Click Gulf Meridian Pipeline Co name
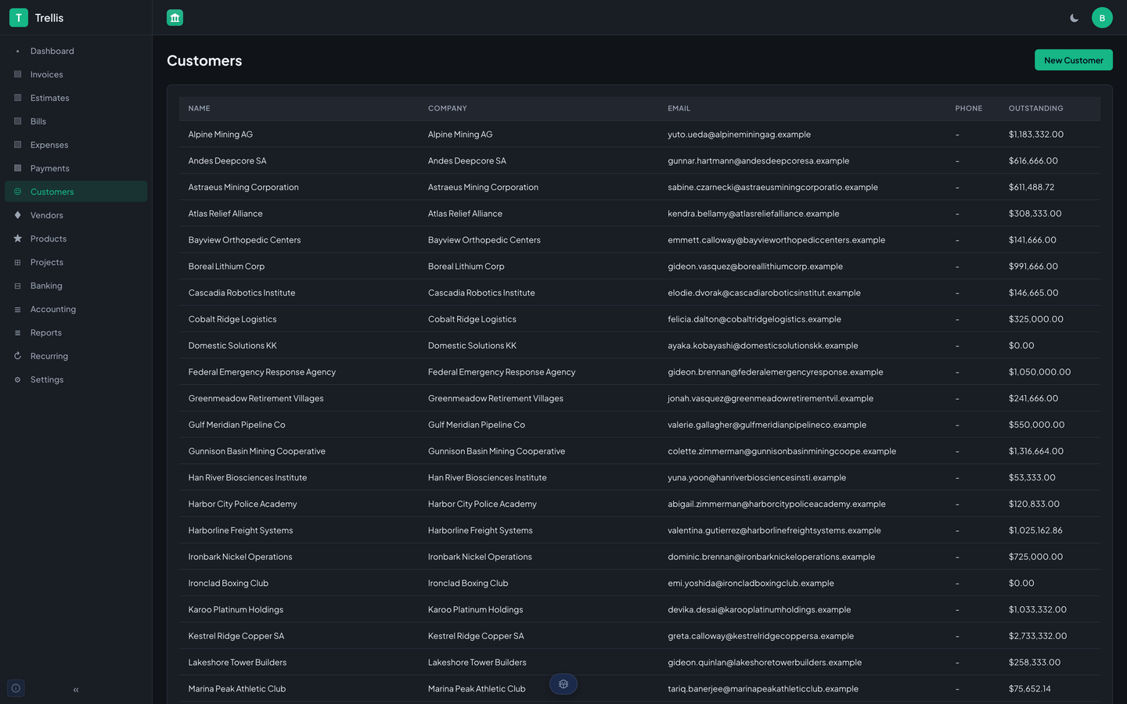 [237, 425]
